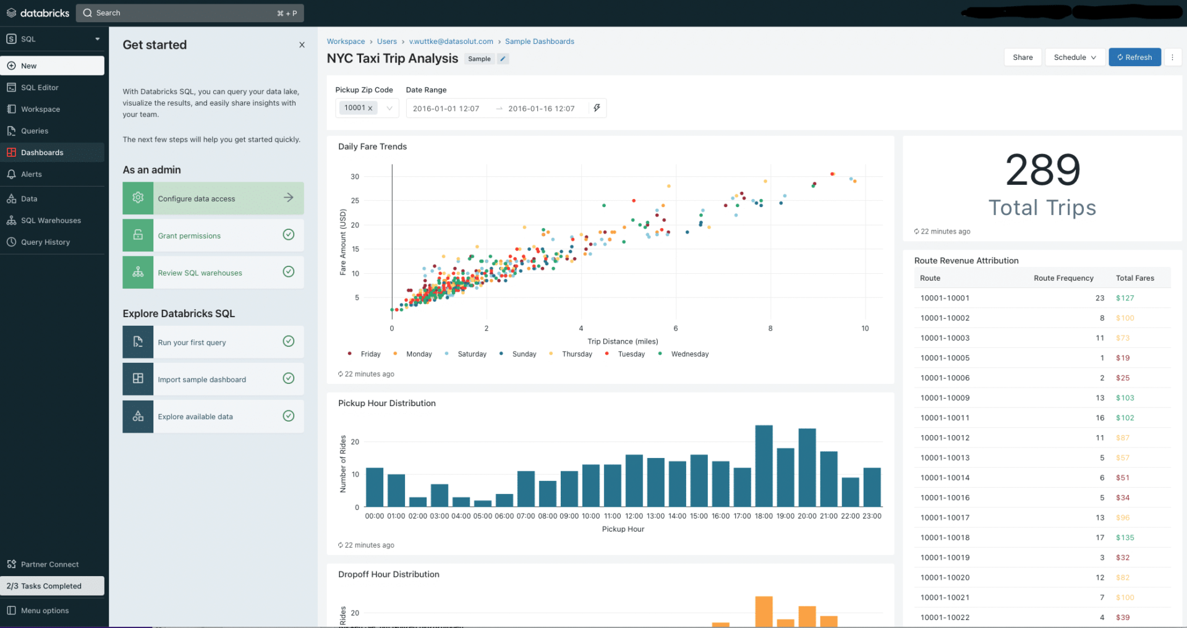Viewport: 1187px width, 628px height.
Task: Click the Databricks logo at top left
Action: click(x=38, y=12)
